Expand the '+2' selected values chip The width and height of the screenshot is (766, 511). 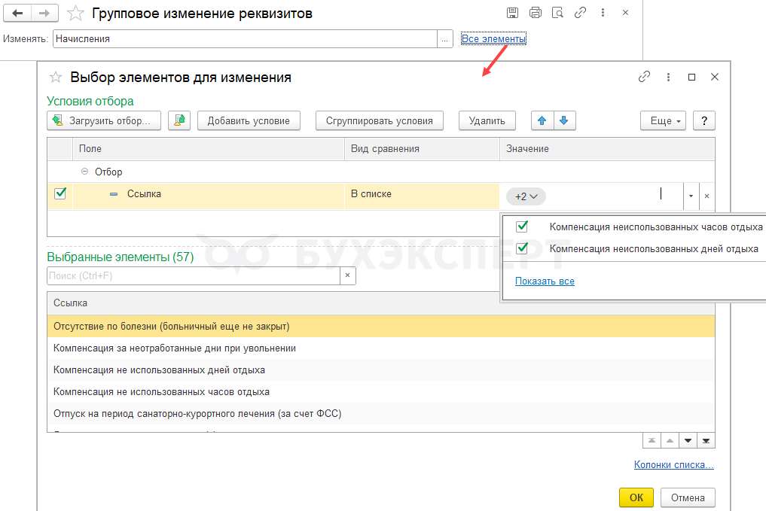point(526,196)
